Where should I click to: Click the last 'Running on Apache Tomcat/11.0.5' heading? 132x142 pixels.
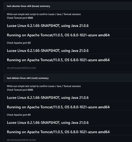58,132
